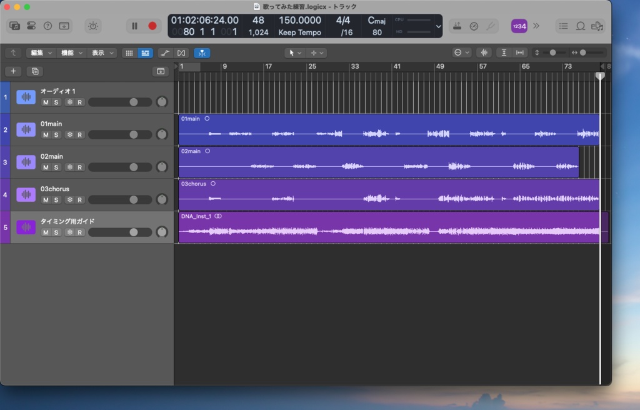The width and height of the screenshot is (640, 410).
Task: Toggle the Catch Playhead button
Action: coord(202,52)
